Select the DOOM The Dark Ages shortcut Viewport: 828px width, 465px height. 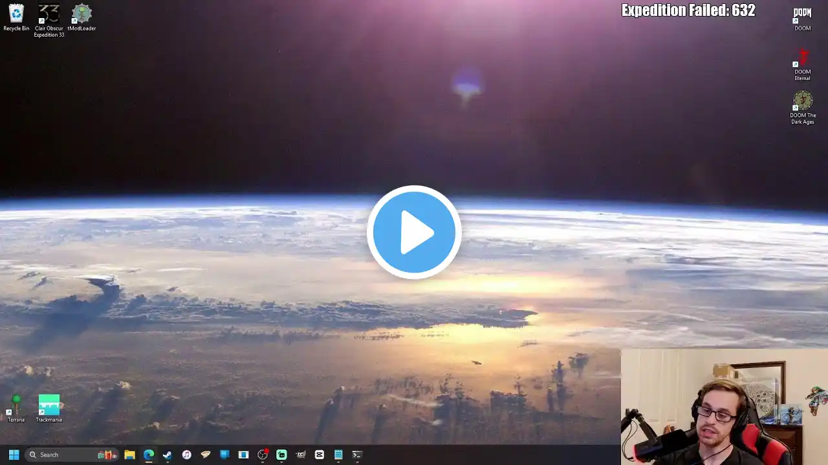(802, 108)
